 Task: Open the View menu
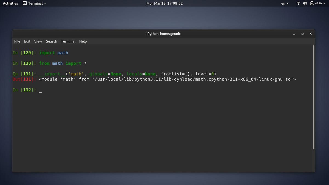tap(38, 41)
